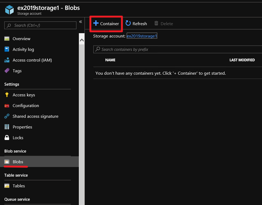Screen dimensions: 262x205
Task: Click the Delete trash can icon
Action: pos(156,23)
